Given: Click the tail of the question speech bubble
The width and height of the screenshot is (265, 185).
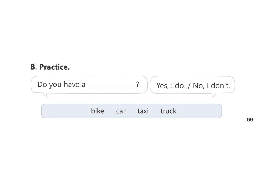Looking at the screenshot, I should coord(46,95).
